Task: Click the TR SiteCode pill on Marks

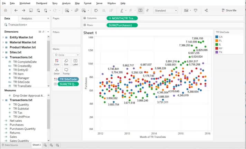Action: click(68, 79)
